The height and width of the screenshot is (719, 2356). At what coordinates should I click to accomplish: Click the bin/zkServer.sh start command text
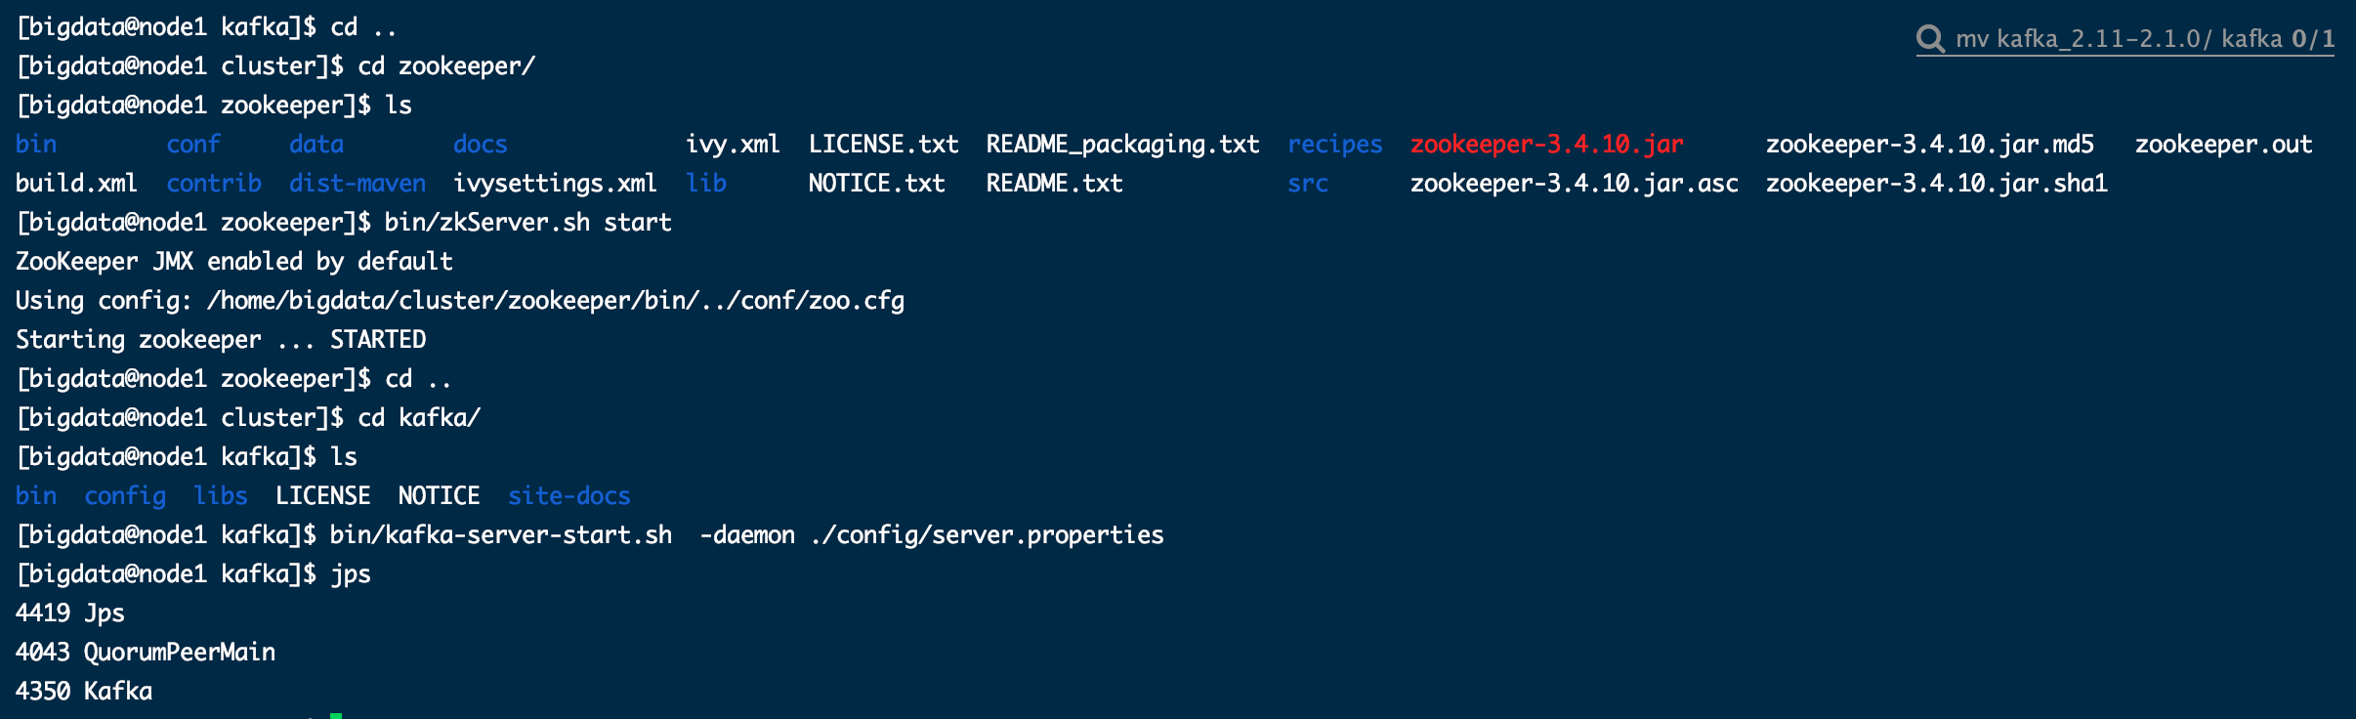(x=527, y=223)
